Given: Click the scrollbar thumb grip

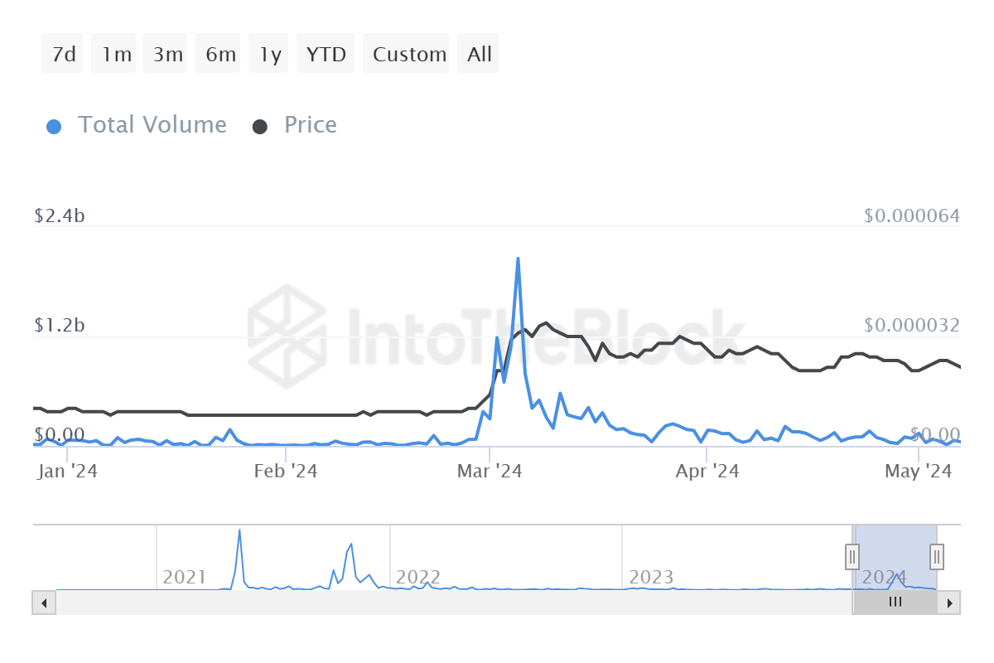Looking at the screenshot, I should (x=895, y=603).
